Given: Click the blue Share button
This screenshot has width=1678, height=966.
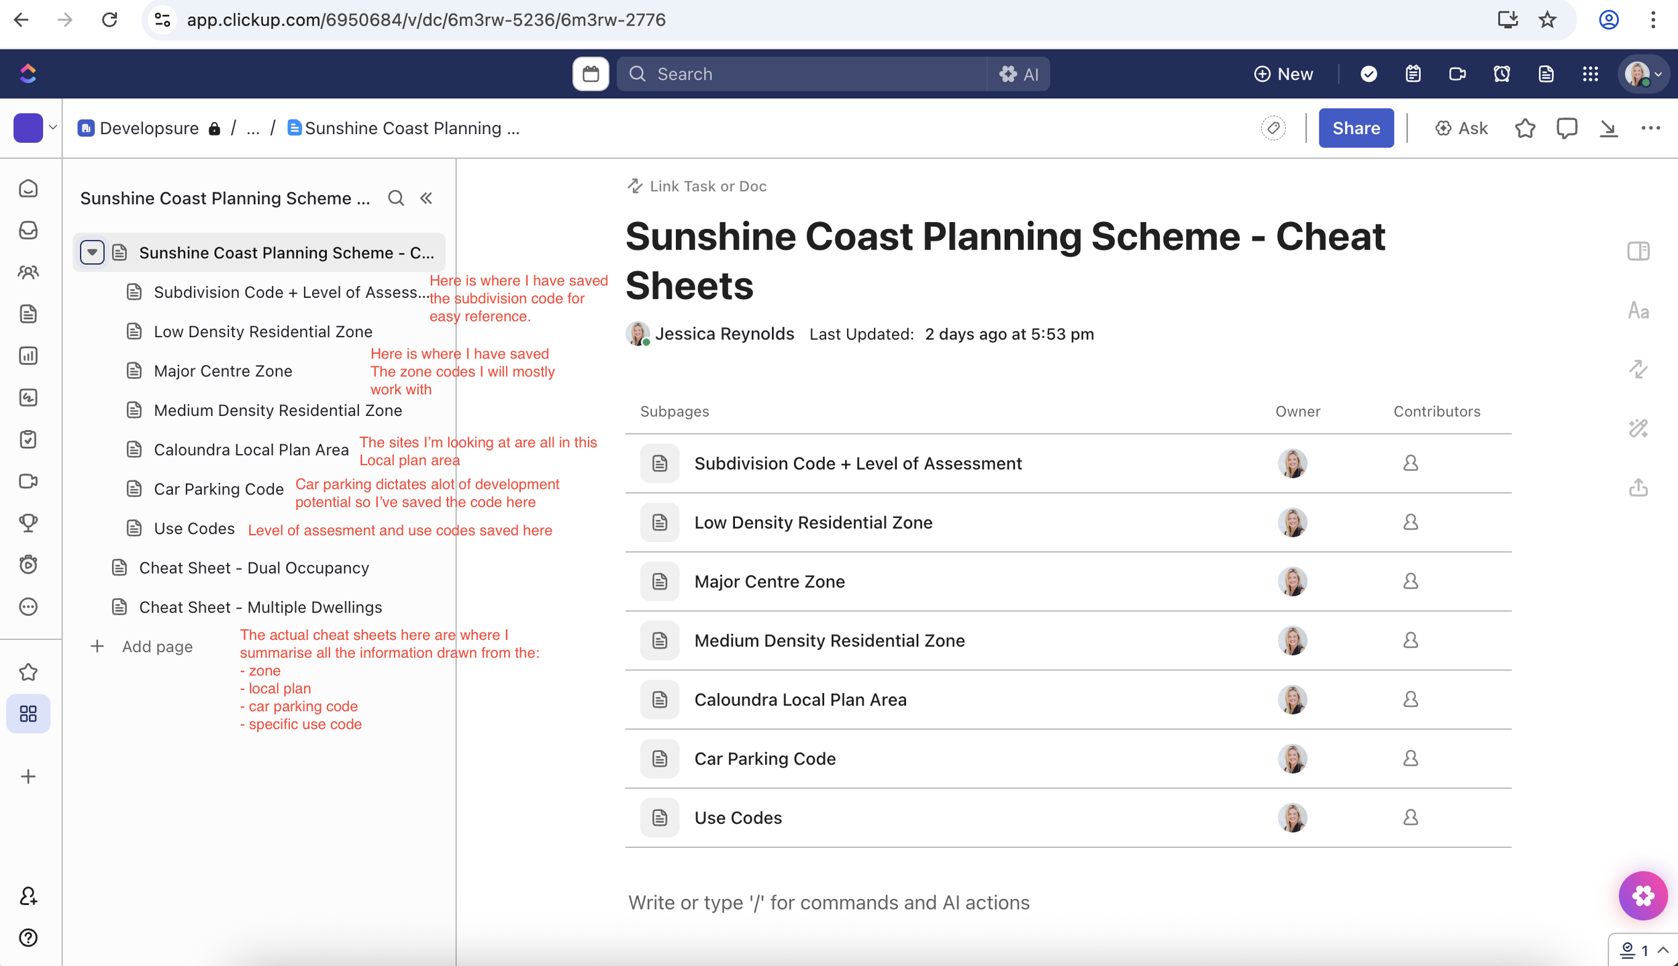Looking at the screenshot, I should [1355, 128].
